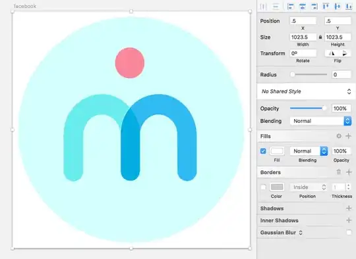Click the Rotate input field
Image resolution: width=356 pixels, height=259 pixels.
303,53
